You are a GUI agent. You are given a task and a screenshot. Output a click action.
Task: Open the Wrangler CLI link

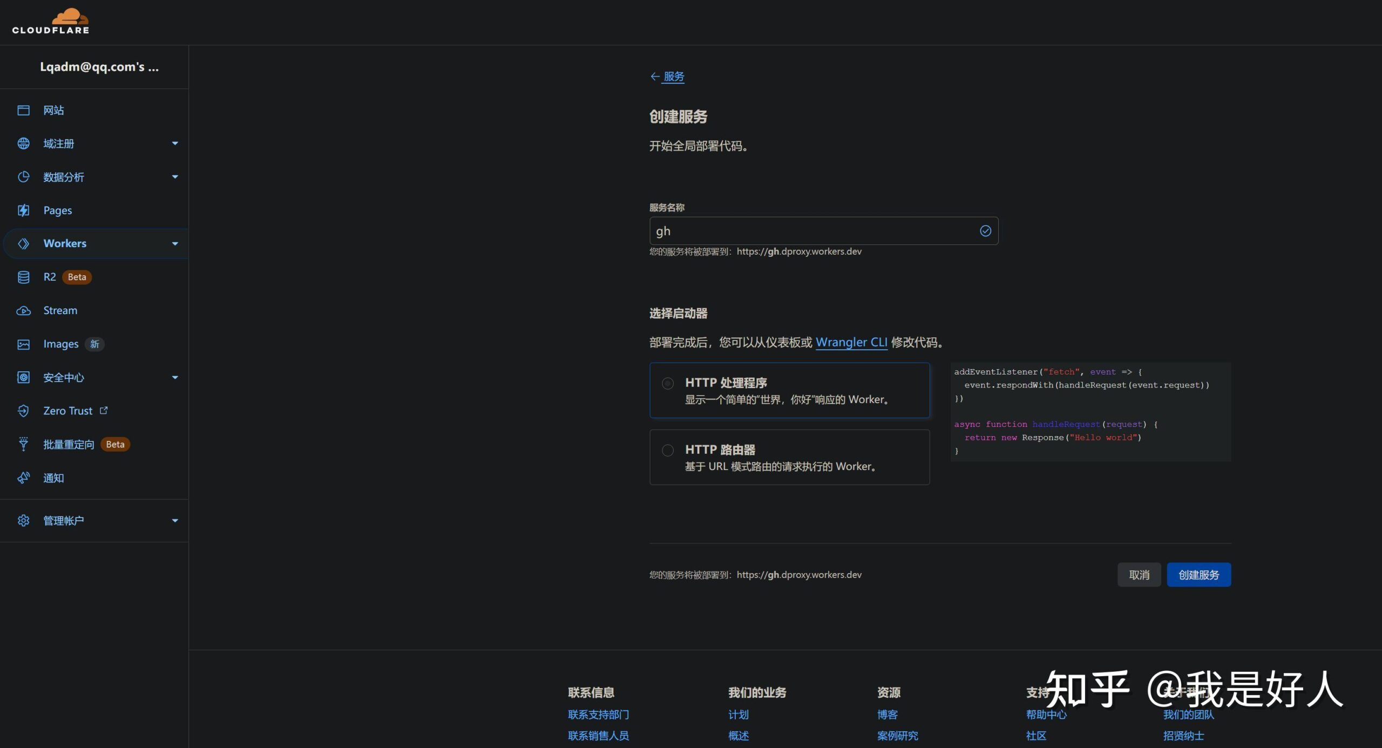point(851,342)
